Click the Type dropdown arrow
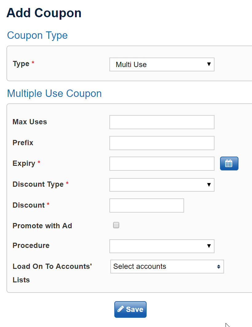The width and height of the screenshot is (252, 327). (x=209, y=64)
